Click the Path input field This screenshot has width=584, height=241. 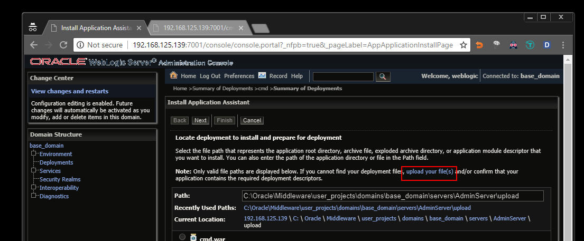coord(393,196)
